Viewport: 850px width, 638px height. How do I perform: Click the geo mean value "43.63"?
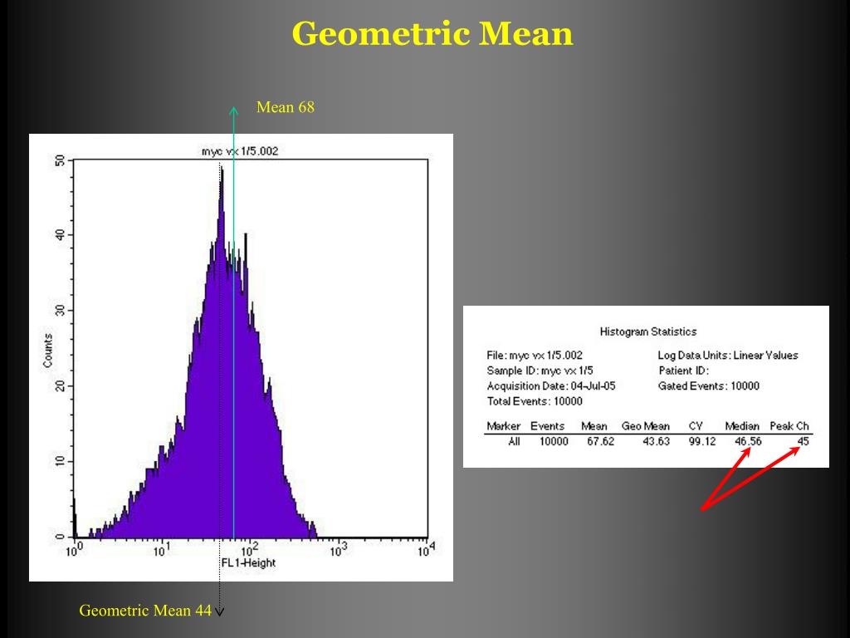point(656,442)
